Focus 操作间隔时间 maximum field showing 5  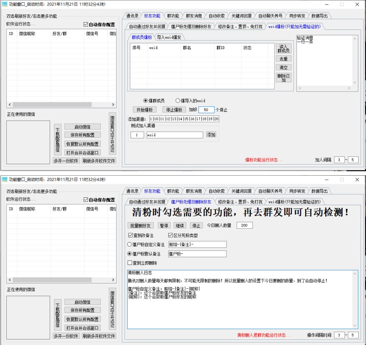(x=353, y=335)
